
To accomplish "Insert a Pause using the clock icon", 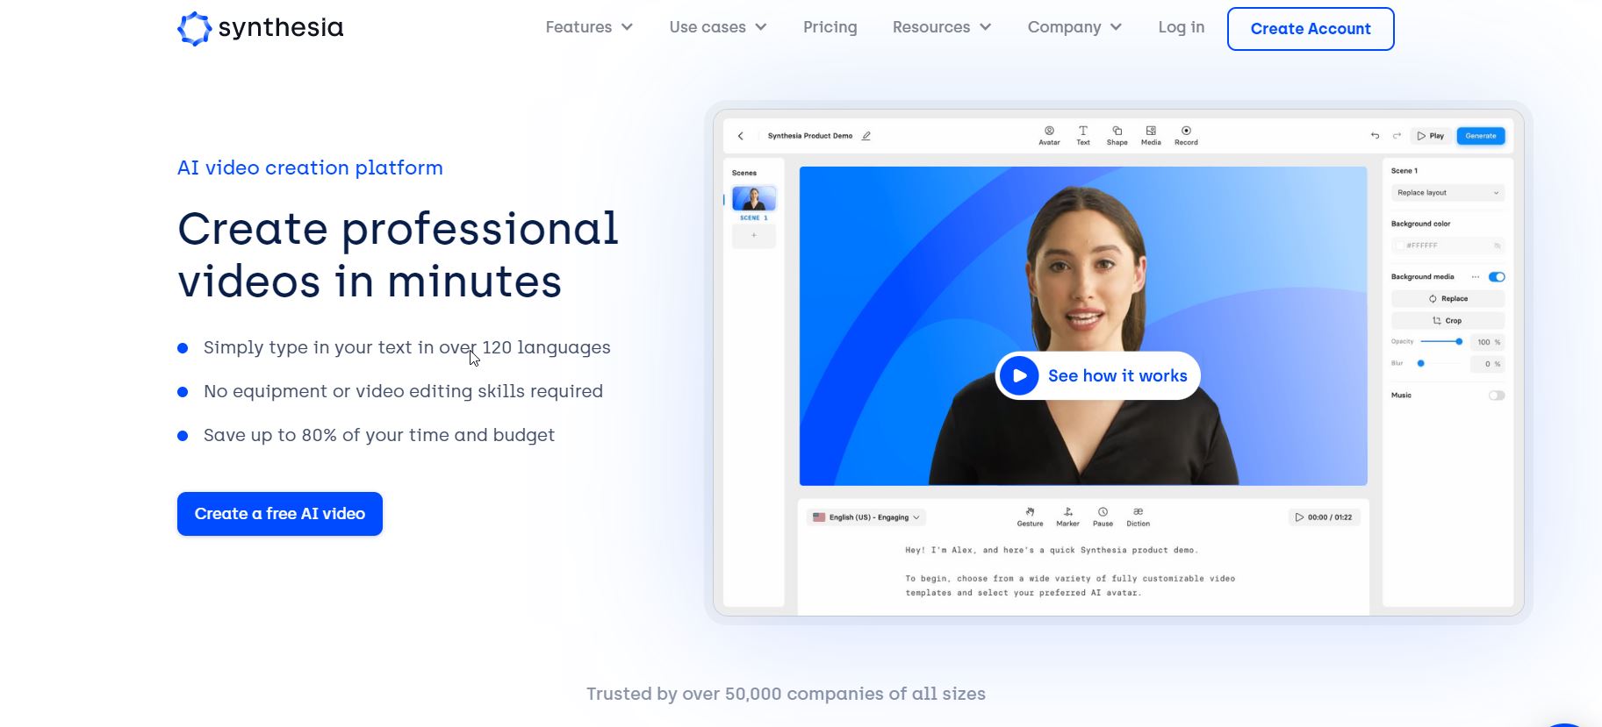I will (x=1103, y=512).
